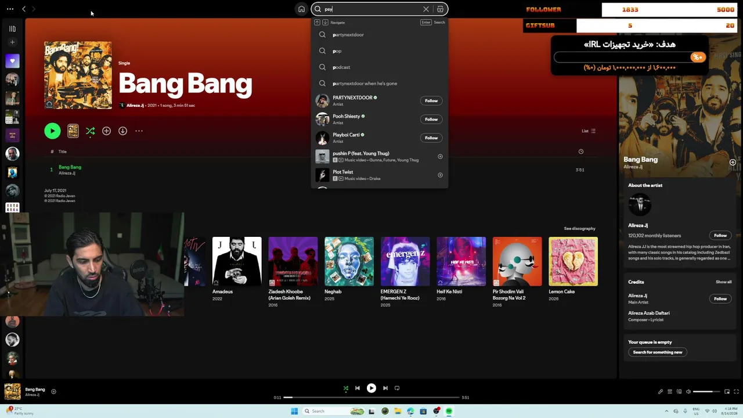Follow Playboi Carti from search results
The width and height of the screenshot is (743, 418).
(431, 138)
